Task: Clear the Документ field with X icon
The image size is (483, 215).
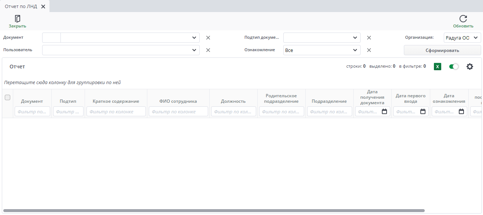Action: pos(208,38)
